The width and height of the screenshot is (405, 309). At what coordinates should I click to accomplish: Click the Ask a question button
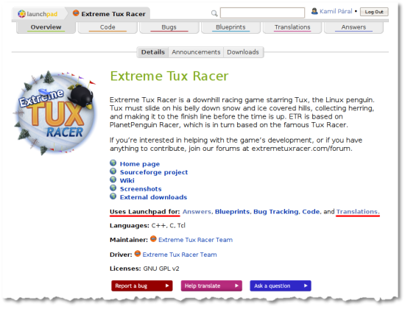point(281,285)
